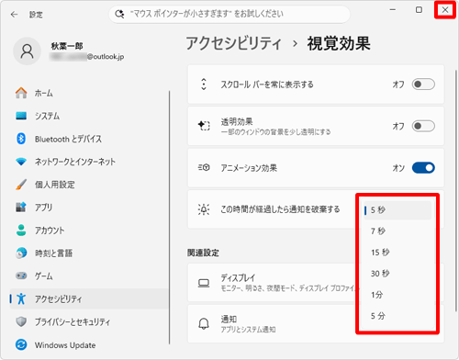This screenshot has height=360, width=459.
Task: Select 5 秒 in the dropdown list
Action: (397, 210)
